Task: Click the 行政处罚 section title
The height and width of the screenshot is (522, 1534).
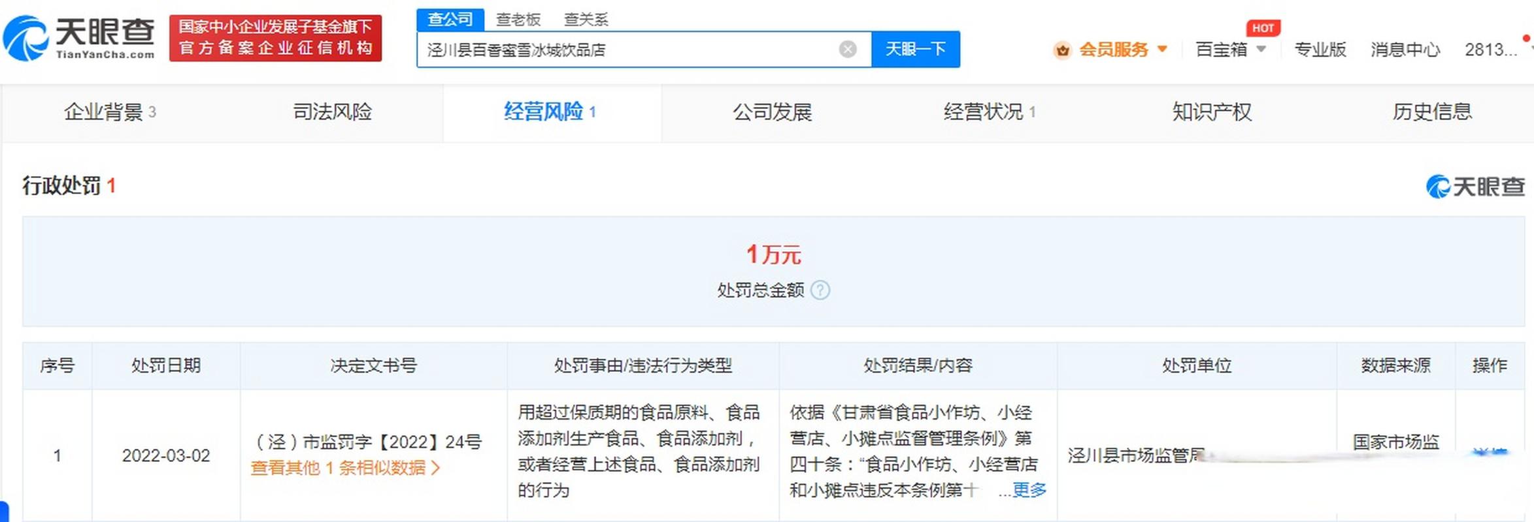Action: tap(61, 186)
